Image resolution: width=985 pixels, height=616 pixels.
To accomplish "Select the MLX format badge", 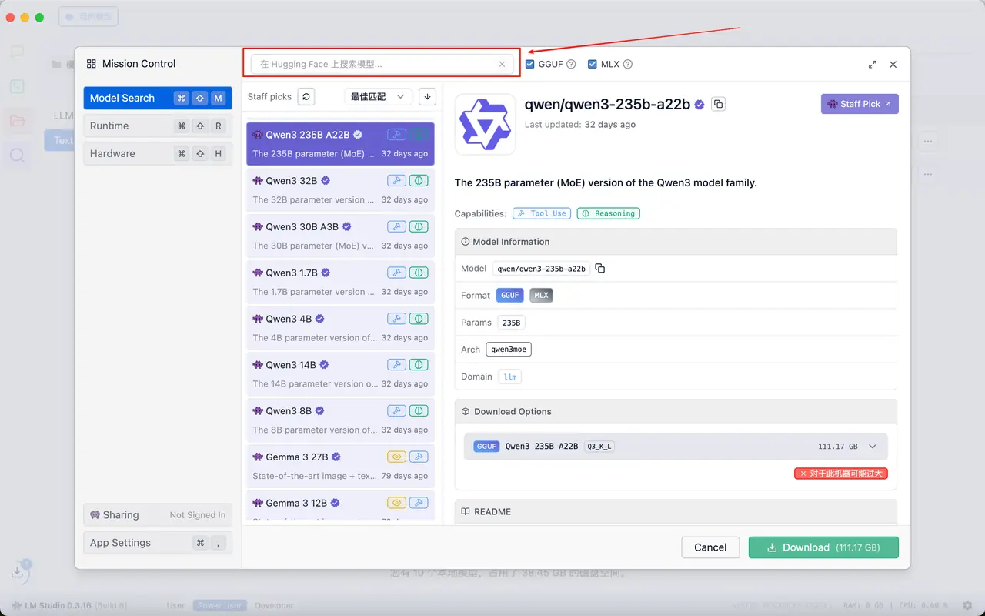I will [x=542, y=296].
